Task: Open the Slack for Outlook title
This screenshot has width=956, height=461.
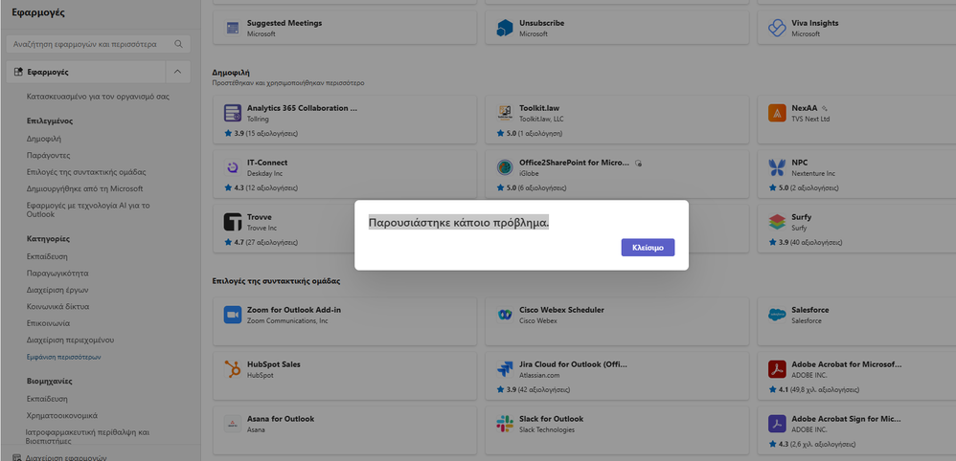Action: coord(551,419)
